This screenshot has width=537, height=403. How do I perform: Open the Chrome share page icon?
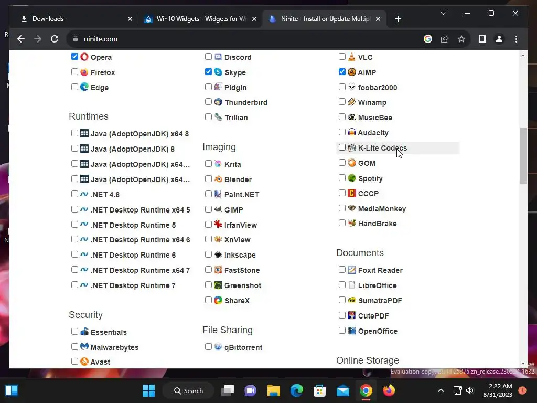pyautogui.click(x=445, y=39)
